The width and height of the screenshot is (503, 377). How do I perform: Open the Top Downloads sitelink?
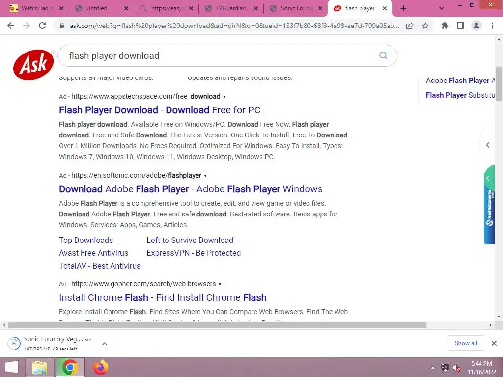coord(86,240)
